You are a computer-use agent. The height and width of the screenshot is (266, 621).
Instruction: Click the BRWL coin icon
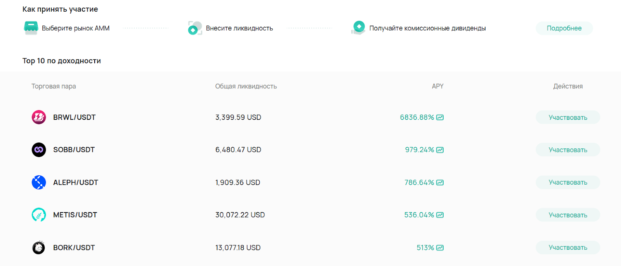coord(39,117)
